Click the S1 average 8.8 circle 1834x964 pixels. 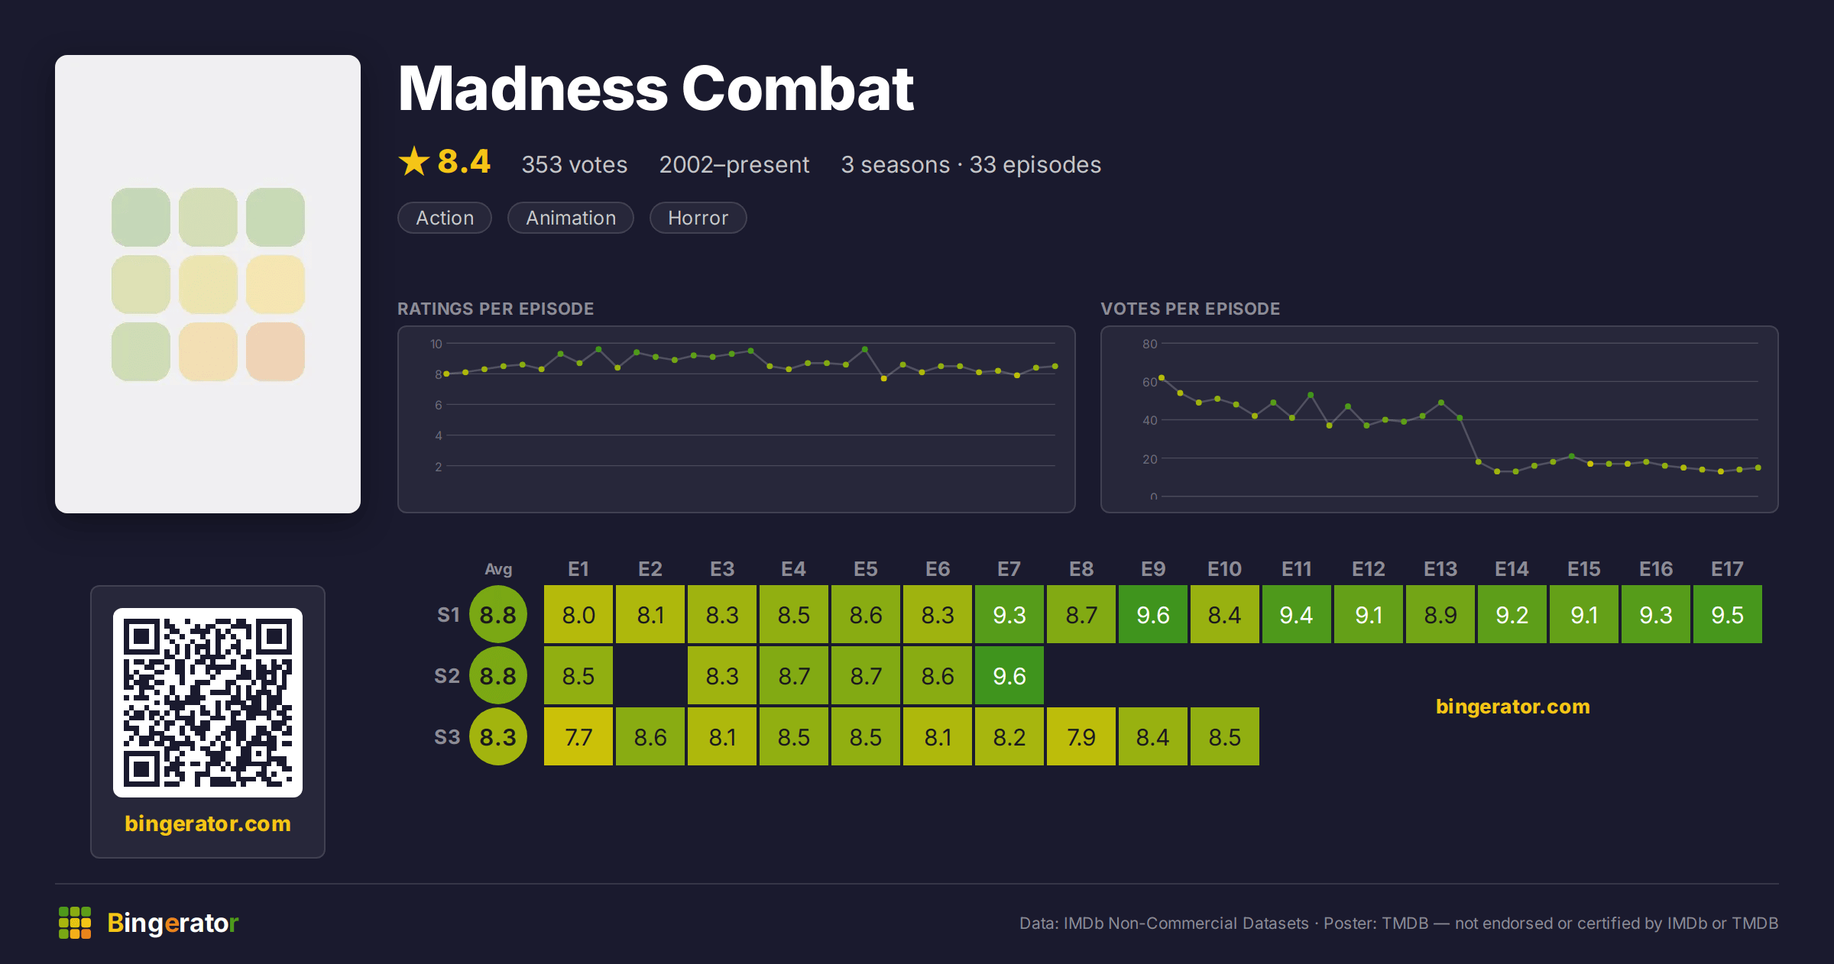point(498,614)
